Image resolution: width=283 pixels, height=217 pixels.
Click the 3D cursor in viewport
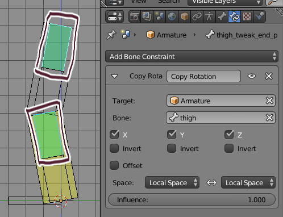pyautogui.click(x=61, y=201)
